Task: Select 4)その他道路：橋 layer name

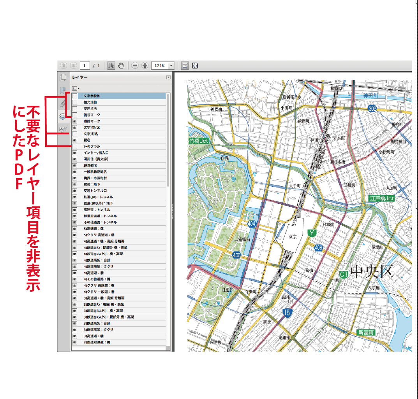Action: (x=97, y=279)
